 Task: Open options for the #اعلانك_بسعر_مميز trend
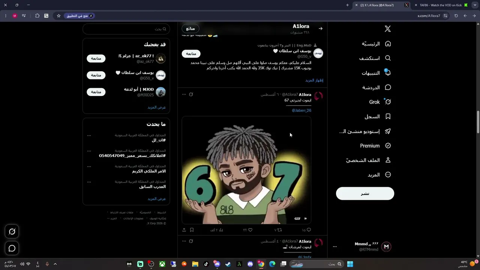(89, 151)
